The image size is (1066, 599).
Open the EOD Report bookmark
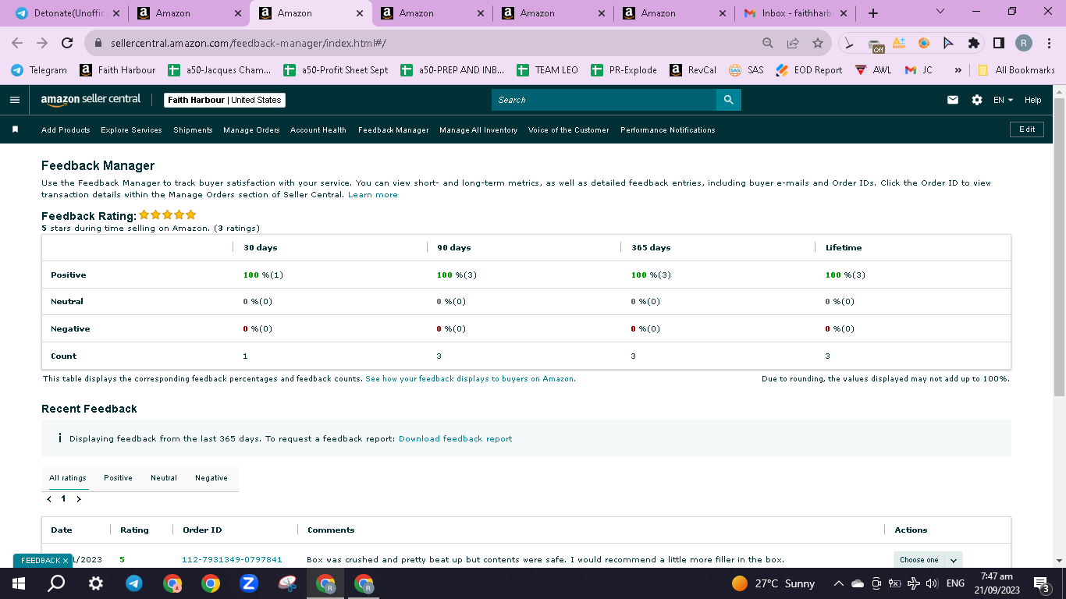tap(809, 70)
